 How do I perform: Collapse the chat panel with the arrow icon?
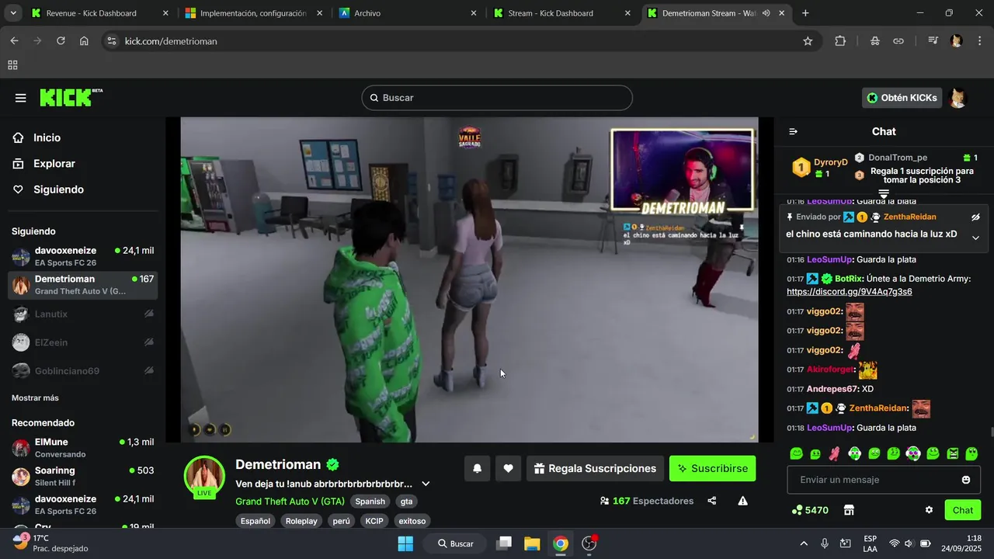click(793, 132)
